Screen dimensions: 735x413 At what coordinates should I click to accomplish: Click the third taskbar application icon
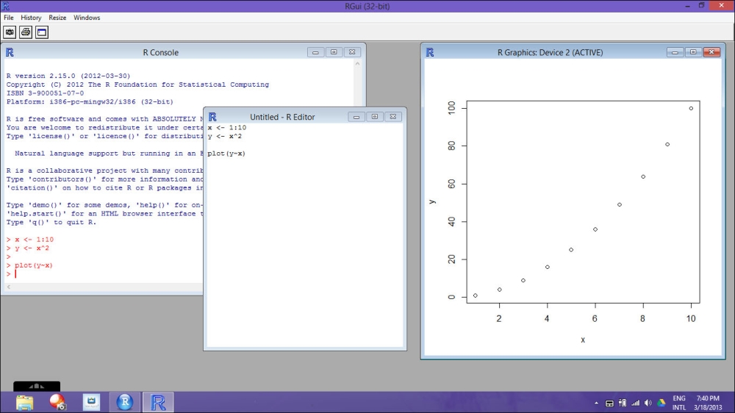[91, 402]
